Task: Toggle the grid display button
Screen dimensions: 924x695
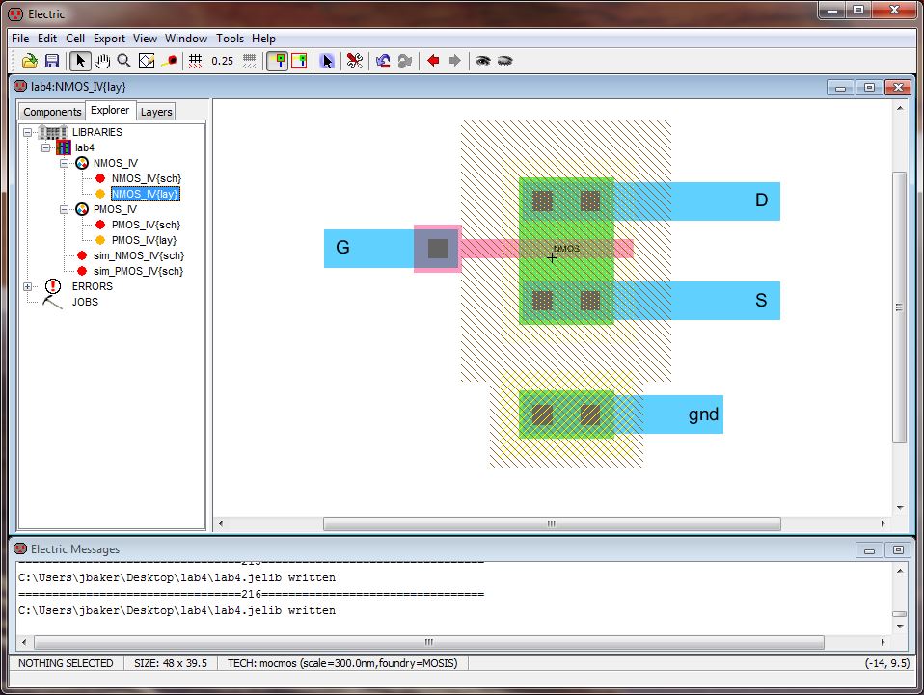Action: (x=195, y=61)
